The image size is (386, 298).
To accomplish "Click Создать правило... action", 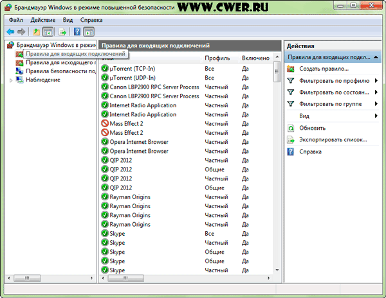I will (324, 69).
